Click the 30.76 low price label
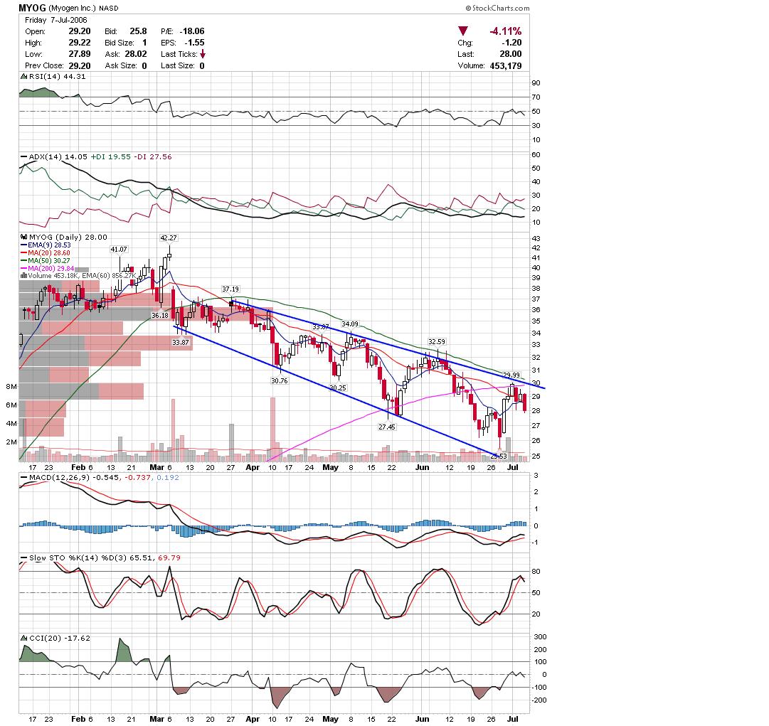 (x=280, y=380)
